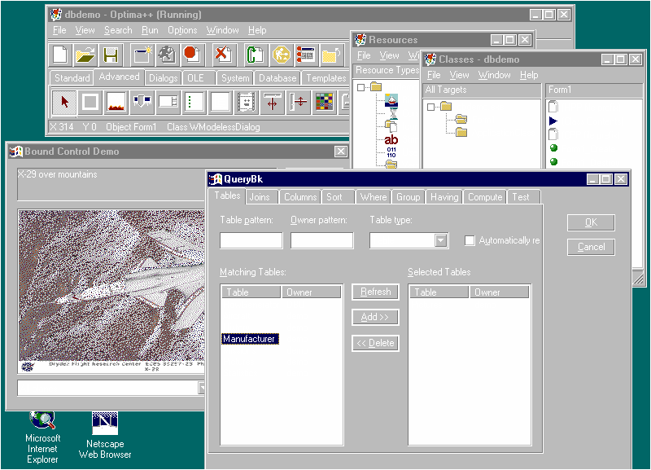Click the Add >> button
The height and width of the screenshot is (470, 651).
[374, 317]
